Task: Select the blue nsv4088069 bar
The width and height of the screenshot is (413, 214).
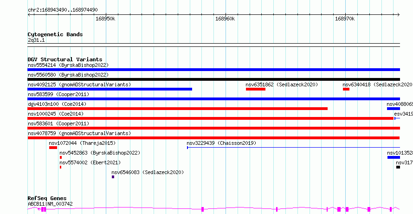Action: tap(394, 109)
